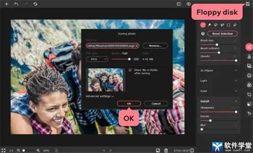Click the trash delete icon

pos(166,150)
